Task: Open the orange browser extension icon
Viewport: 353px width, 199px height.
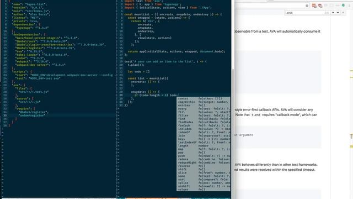Action: pyautogui.click(x=314, y=6)
